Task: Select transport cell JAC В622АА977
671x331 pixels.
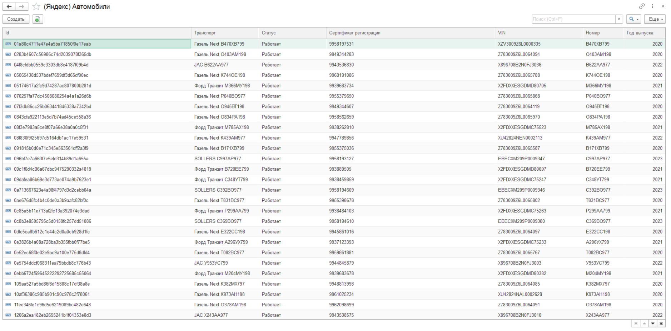Action: click(x=211, y=65)
